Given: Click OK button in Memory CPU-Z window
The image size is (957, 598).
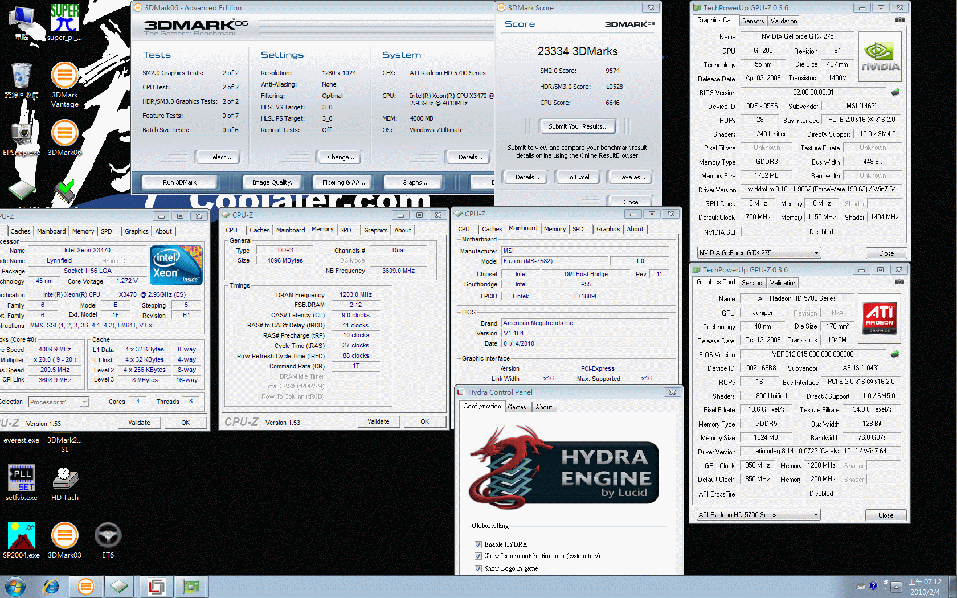Looking at the screenshot, I should point(424,421).
